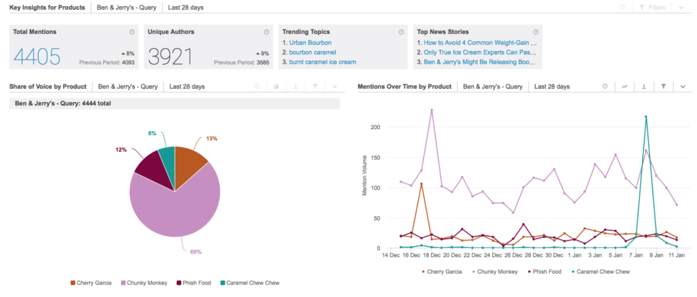Image resolution: width=697 pixels, height=297 pixels.
Task: Expand the chevron menu in Mentions Over Time panel
Action: [x=682, y=87]
